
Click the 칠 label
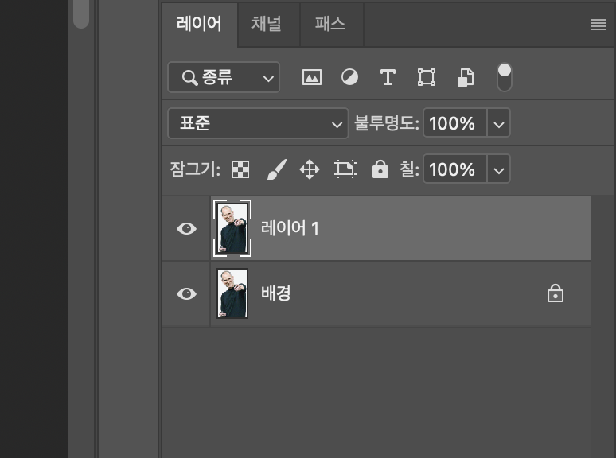pyautogui.click(x=409, y=169)
